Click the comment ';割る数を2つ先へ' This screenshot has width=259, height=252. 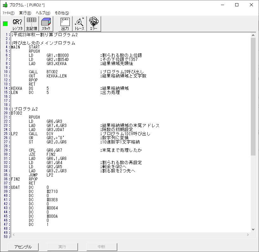coord(118,171)
